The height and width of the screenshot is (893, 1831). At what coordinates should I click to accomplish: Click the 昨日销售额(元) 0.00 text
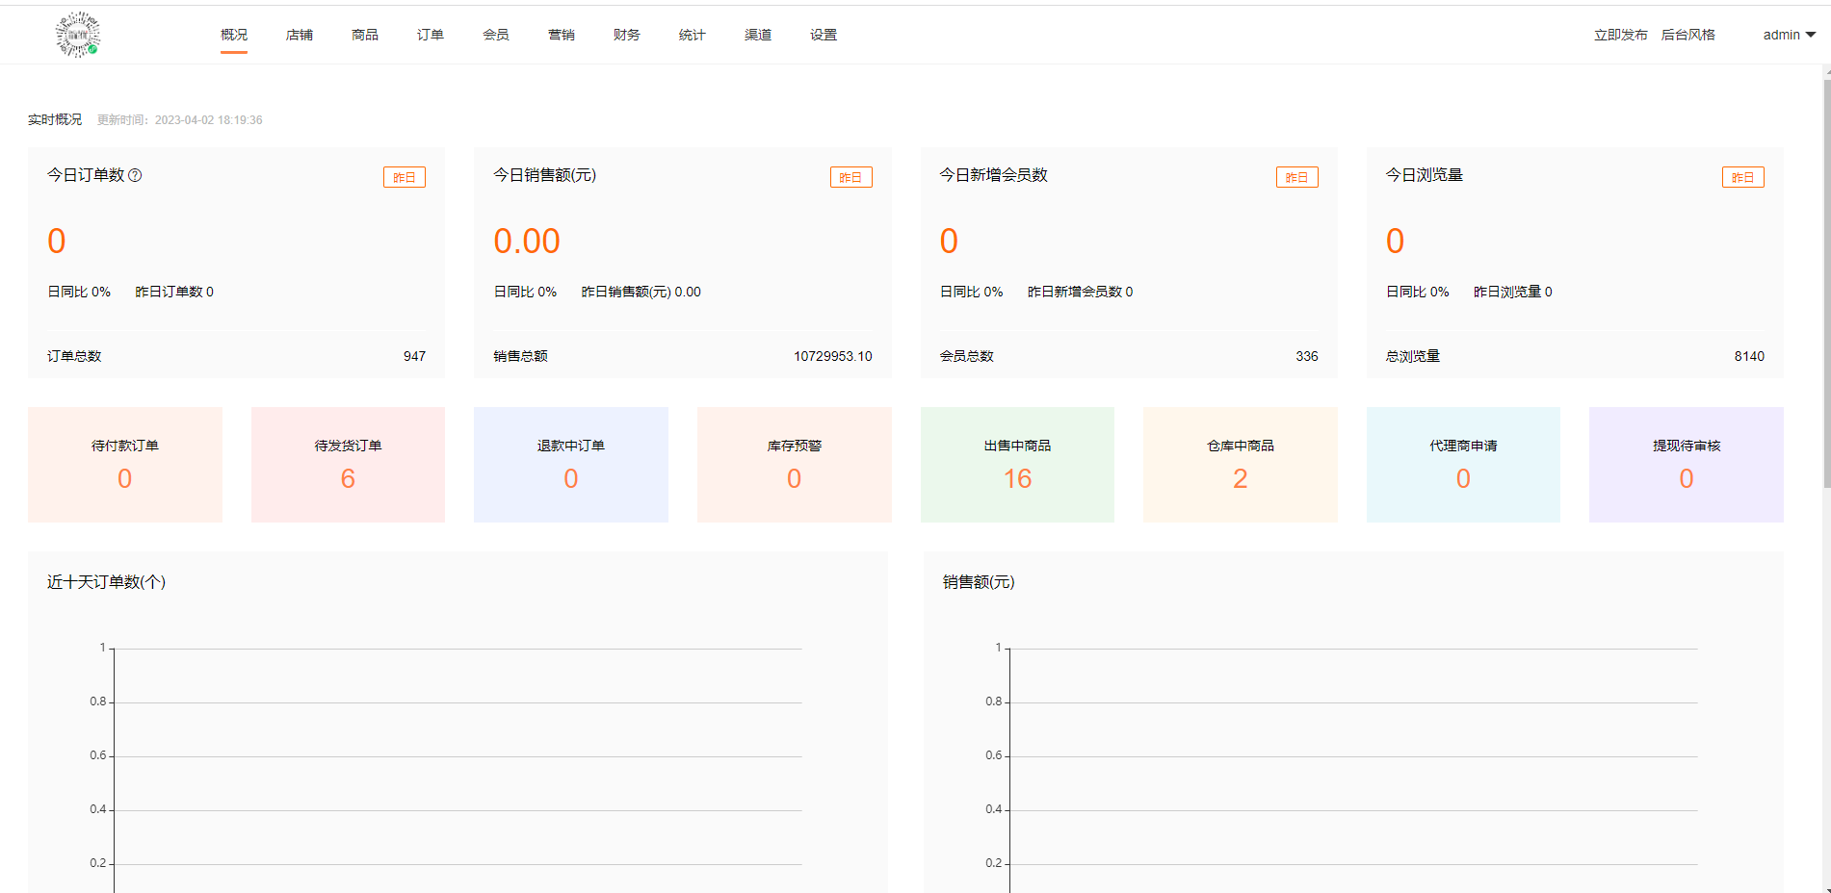coord(641,292)
